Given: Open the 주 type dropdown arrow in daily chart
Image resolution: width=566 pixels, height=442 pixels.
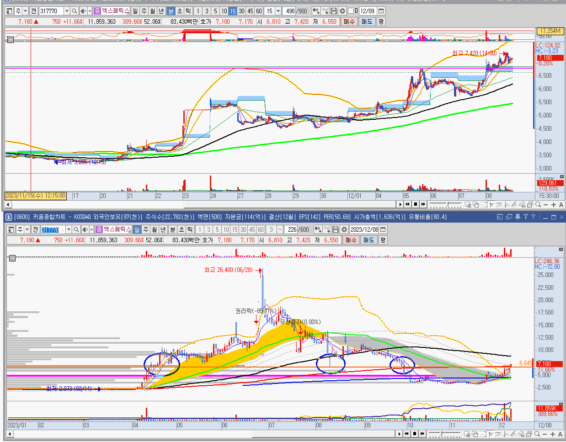Looking at the screenshot, I should coord(27,229).
